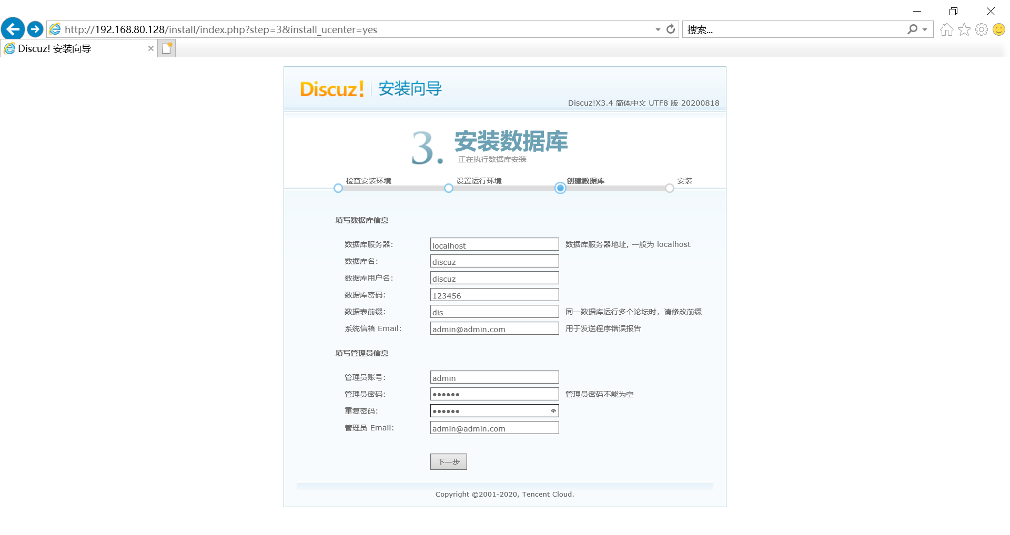The height and width of the screenshot is (535, 1010).
Task: Click the 下一步 button
Action: click(449, 462)
